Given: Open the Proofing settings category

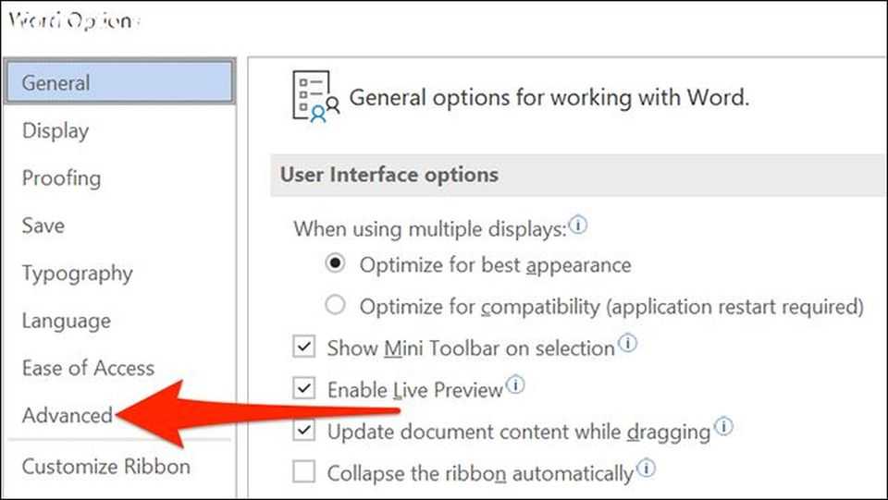Looking at the screenshot, I should [61, 178].
